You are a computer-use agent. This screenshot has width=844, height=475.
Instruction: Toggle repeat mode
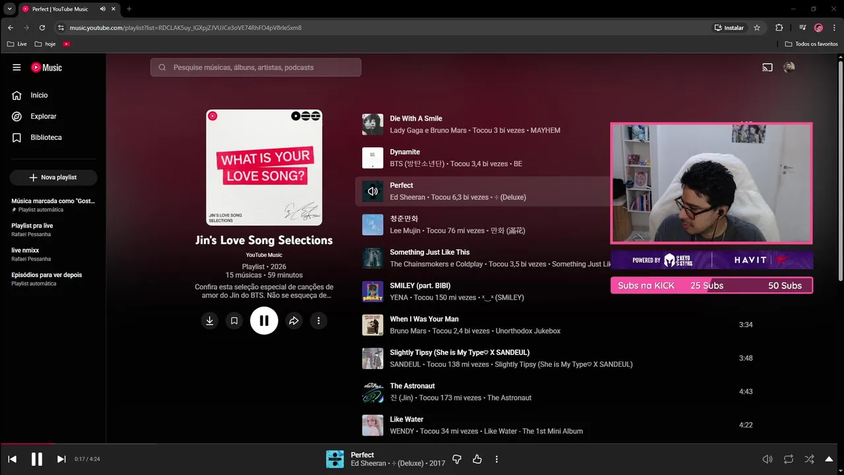pyautogui.click(x=789, y=459)
